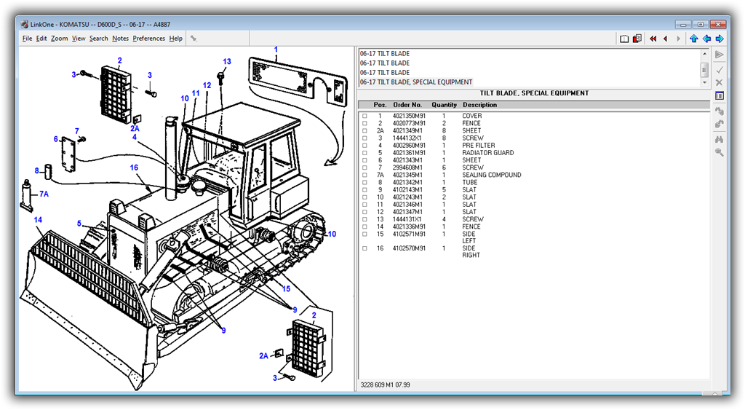Click the magnifier zoom icon
Viewport: 745px width, 410px height.
point(720,152)
